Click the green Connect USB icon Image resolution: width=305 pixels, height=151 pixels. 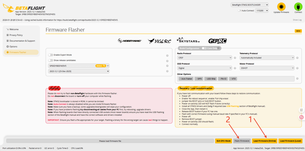(298, 7)
